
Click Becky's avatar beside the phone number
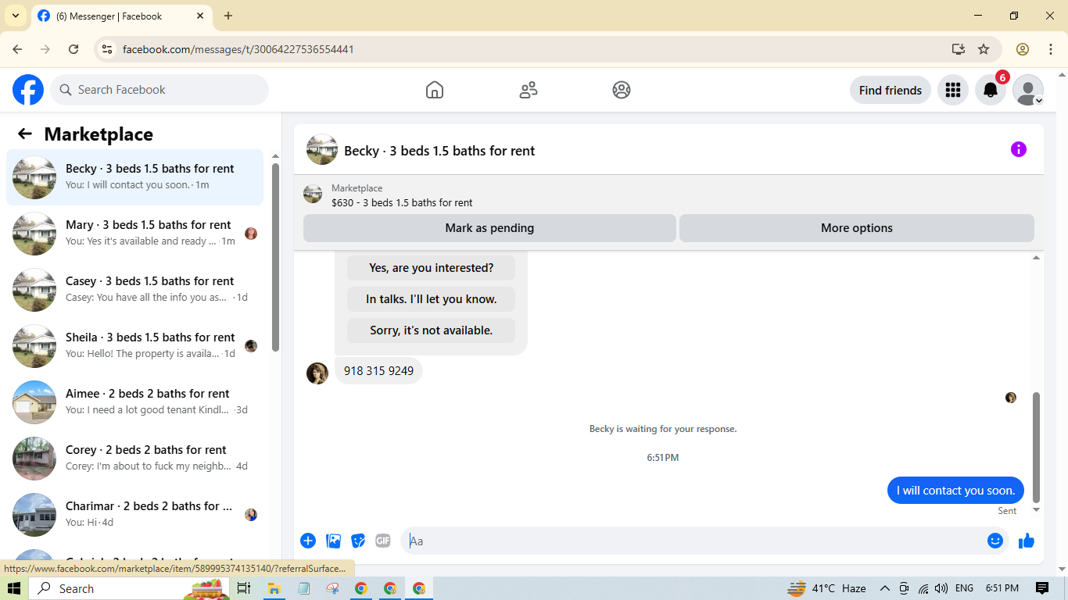tap(317, 373)
